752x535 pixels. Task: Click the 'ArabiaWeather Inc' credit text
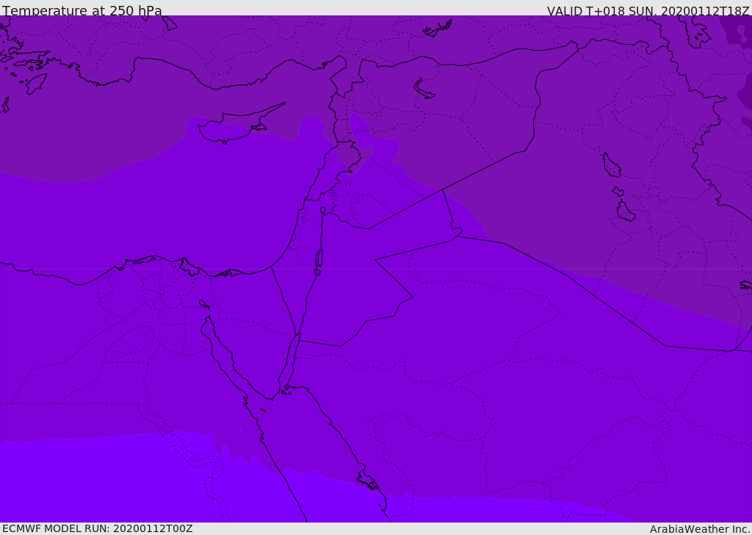699,529
